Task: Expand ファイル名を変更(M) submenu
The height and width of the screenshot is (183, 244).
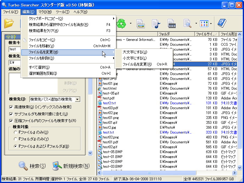Action: click(68, 52)
